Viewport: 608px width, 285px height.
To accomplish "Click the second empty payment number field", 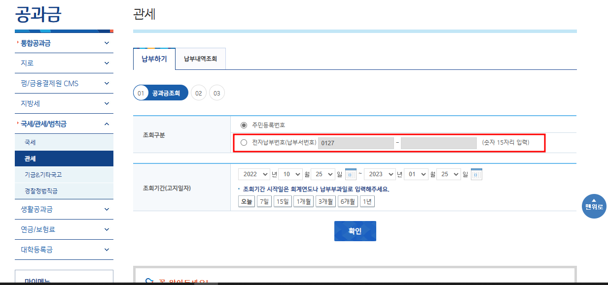I will (438, 143).
